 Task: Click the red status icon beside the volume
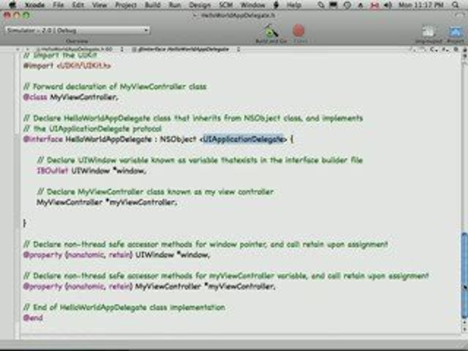click(x=375, y=5)
